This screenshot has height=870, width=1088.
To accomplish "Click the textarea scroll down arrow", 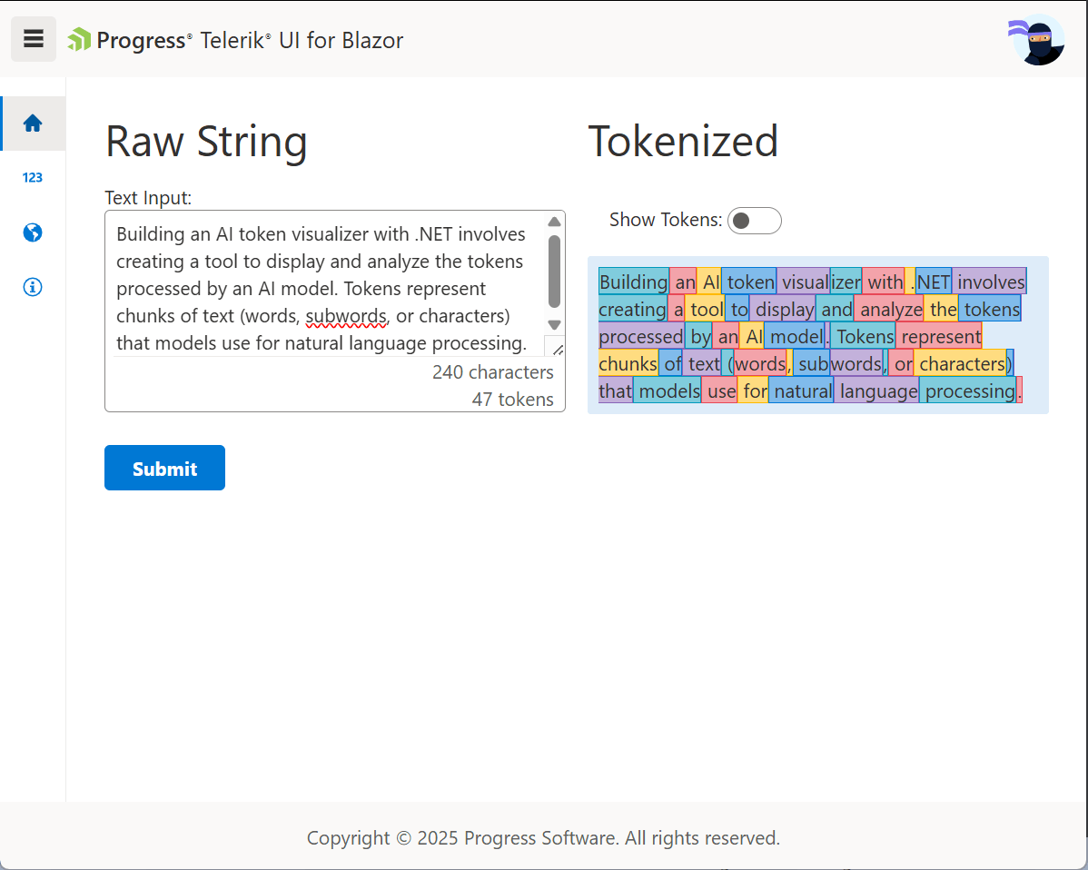I will pyautogui.click(x=554, y=325).
